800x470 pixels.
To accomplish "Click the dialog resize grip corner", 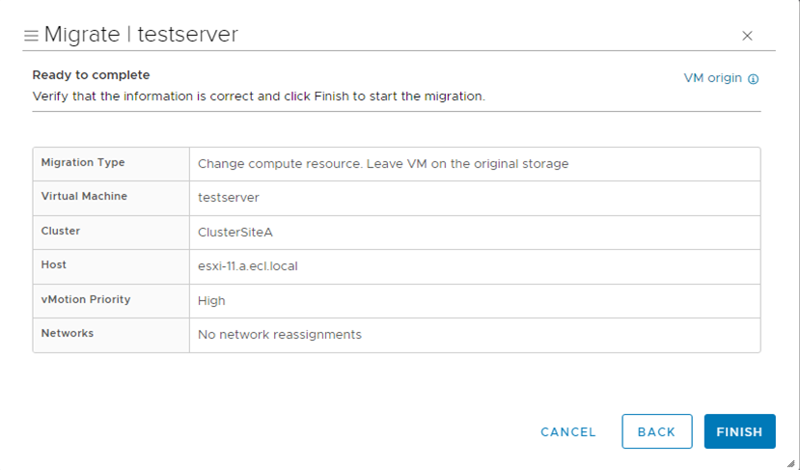I will coord(791,462).
